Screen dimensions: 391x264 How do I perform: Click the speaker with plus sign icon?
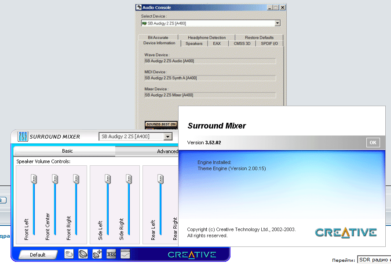97,254
